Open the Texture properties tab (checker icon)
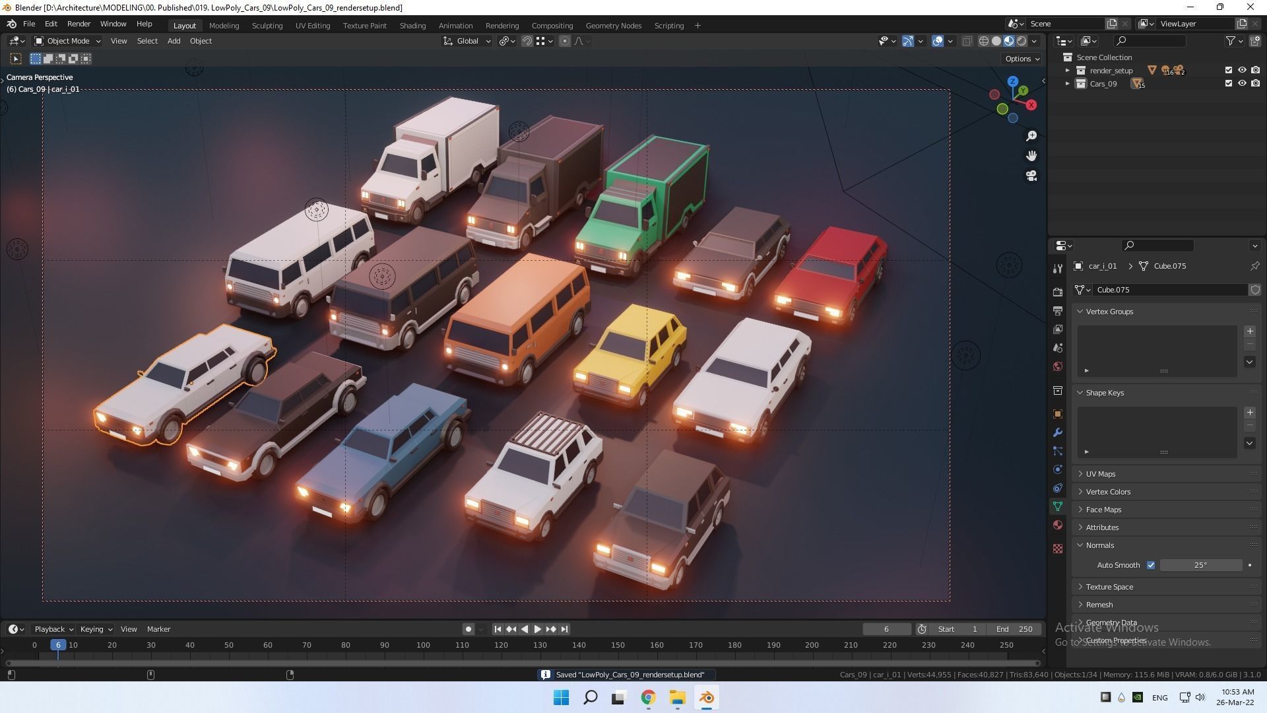1267x713 pixels. pyautogui.click(x=1058, y=549)
